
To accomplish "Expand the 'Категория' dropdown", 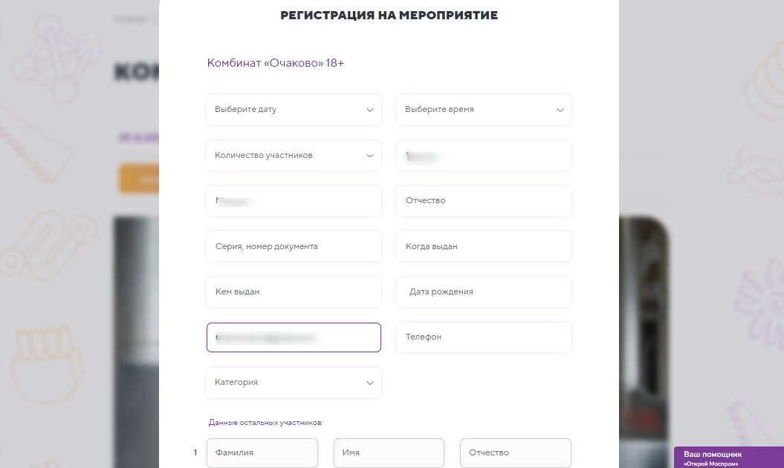I will [x=293, y=383].
